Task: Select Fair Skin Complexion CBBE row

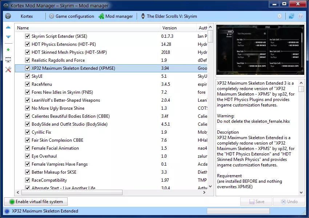Action: tap(111, 140)
